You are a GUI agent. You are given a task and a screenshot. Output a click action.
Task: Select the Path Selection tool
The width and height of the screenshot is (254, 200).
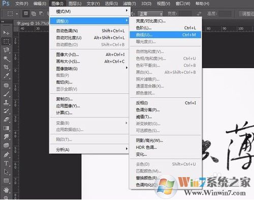pos(6,172)
